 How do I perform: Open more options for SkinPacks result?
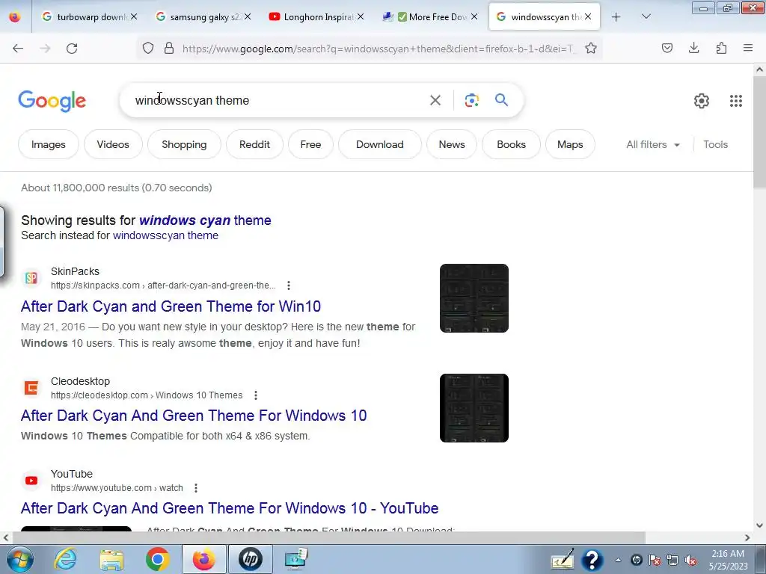point(289,286)
